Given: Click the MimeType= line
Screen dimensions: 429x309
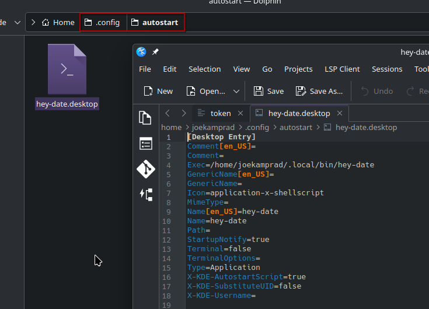Looking at the screenshot, I should point(208,202).
